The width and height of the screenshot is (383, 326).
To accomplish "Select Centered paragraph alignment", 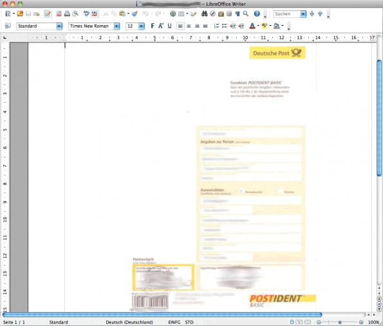I will [x=189, y=26].
